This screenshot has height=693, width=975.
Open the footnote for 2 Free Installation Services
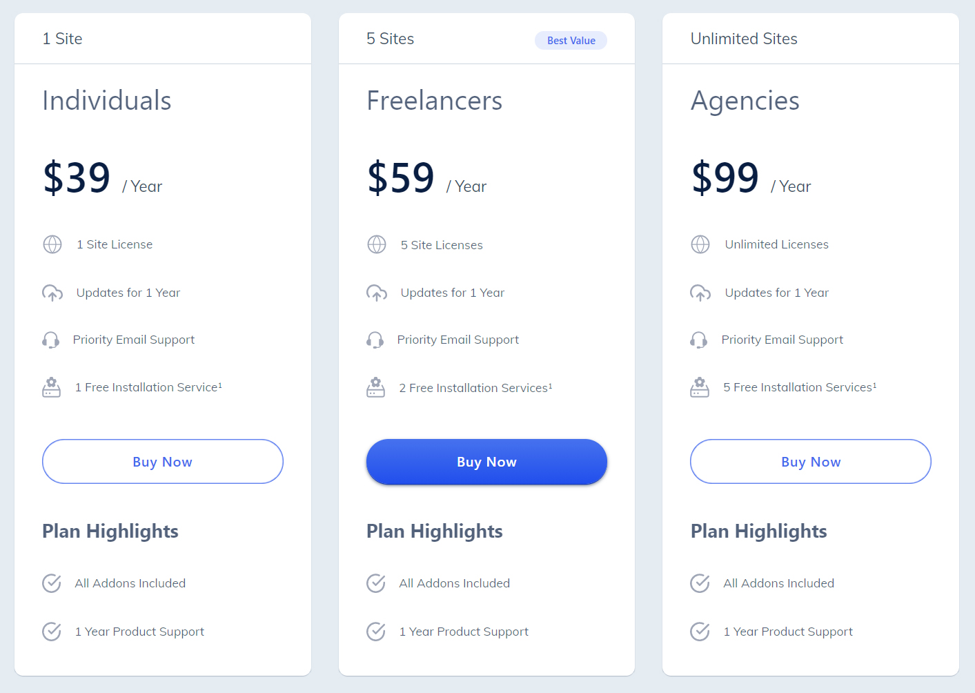click(551, 384)
